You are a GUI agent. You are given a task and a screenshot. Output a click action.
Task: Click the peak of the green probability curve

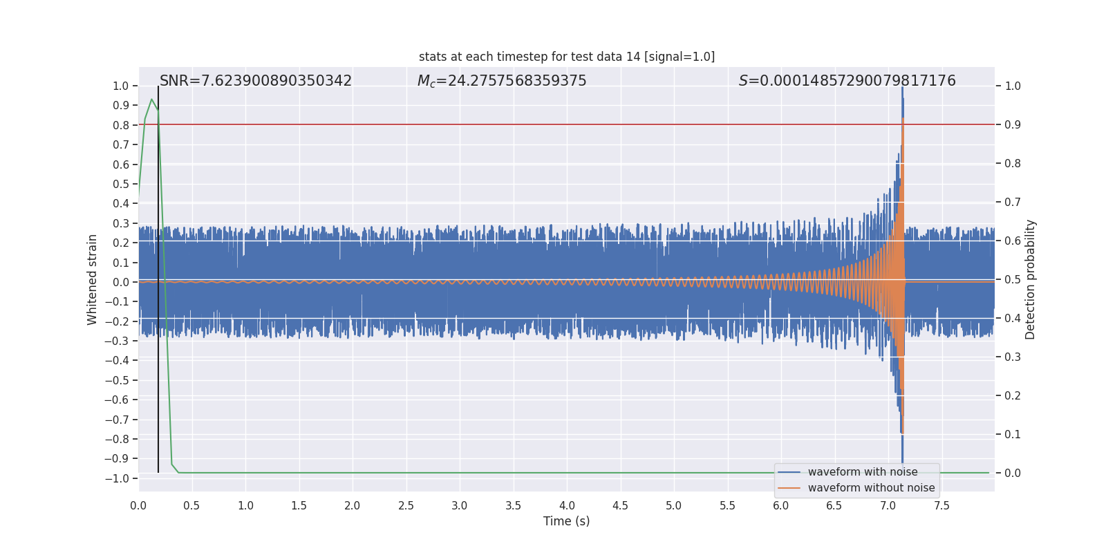pos(151,100)
